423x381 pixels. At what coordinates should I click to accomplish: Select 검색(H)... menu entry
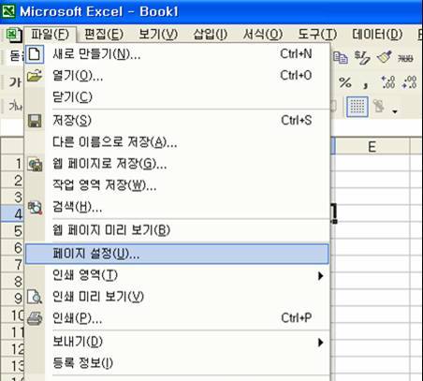click(177, 207)
